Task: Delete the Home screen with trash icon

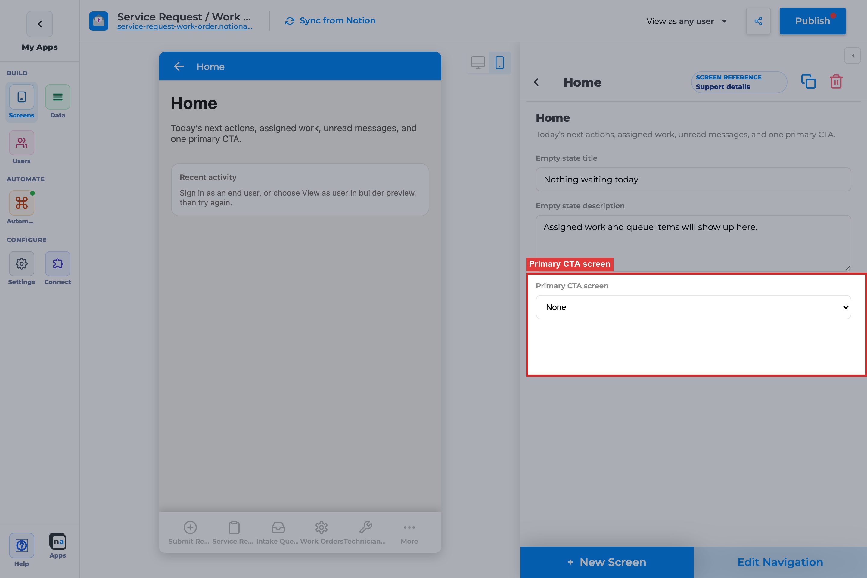Action: (836, 82)
